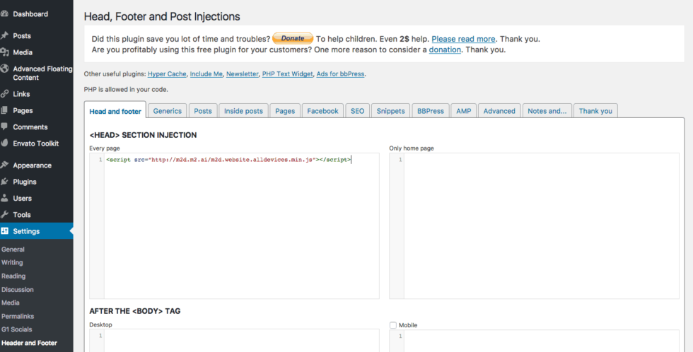Click the Plugins plug icon
Screen dimensions: 693x352
coord(4,182)
